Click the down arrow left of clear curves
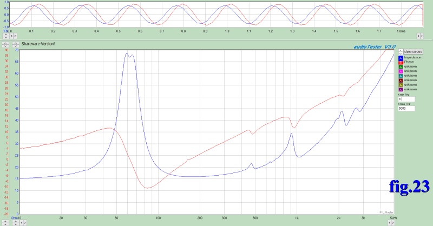 (401, 54)
